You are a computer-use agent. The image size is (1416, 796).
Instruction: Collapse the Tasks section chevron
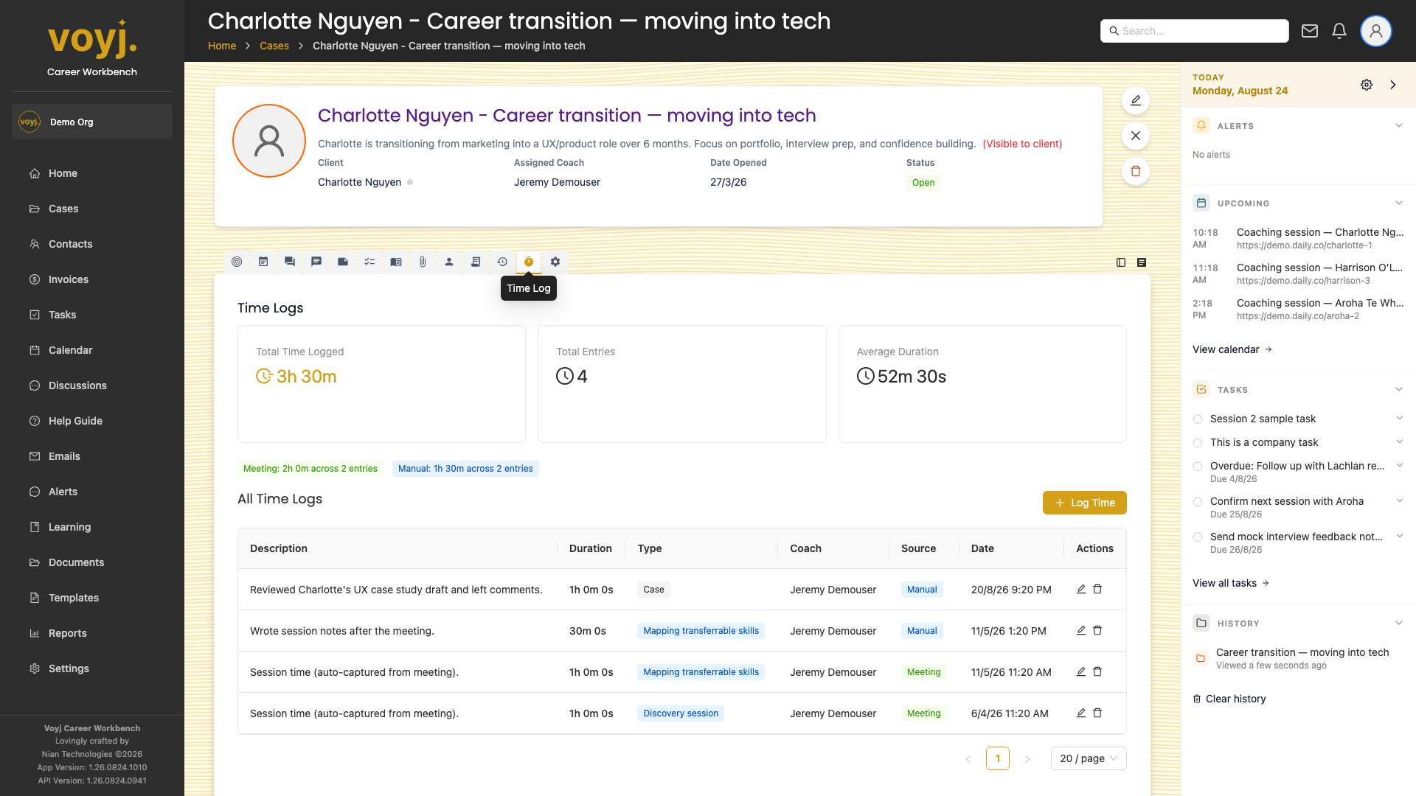1399,389
